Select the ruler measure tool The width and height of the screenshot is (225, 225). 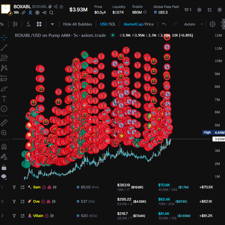(x=4, y=123)
